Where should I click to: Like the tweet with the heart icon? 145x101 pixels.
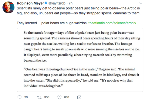(x=59, y=97)
